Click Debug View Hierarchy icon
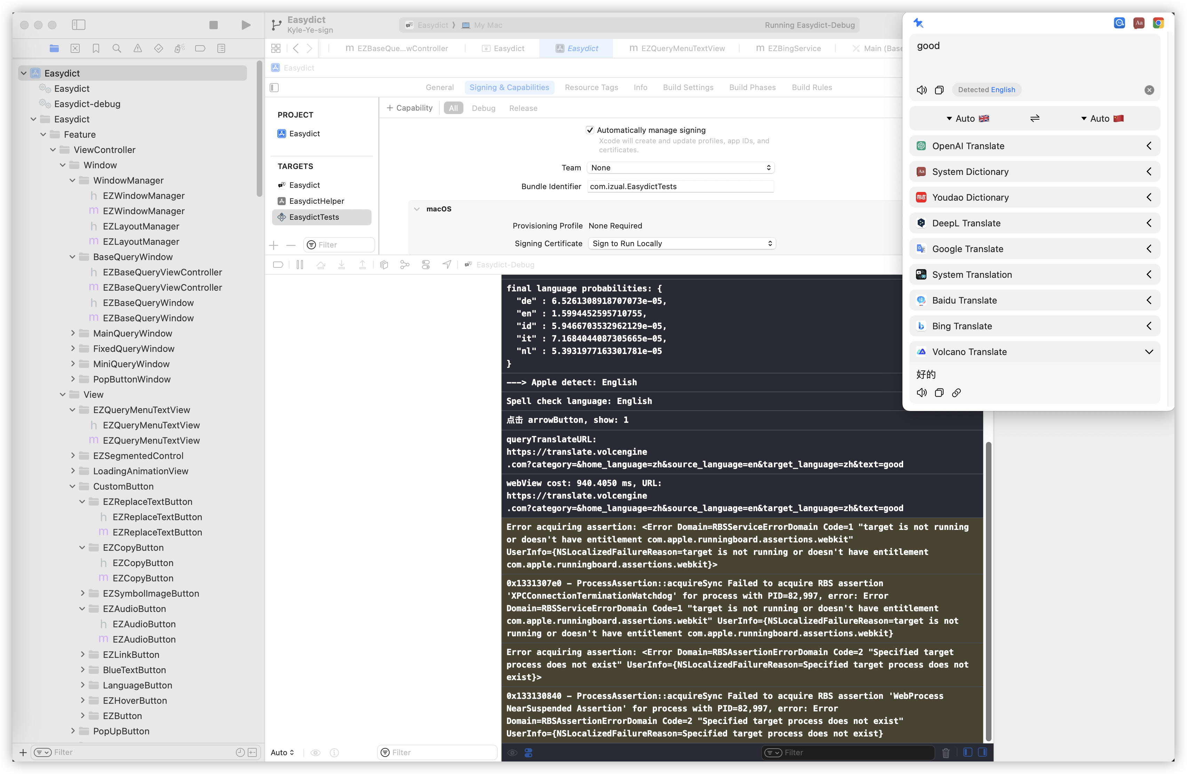1187x774 pixels. click(x=383, y=265)
